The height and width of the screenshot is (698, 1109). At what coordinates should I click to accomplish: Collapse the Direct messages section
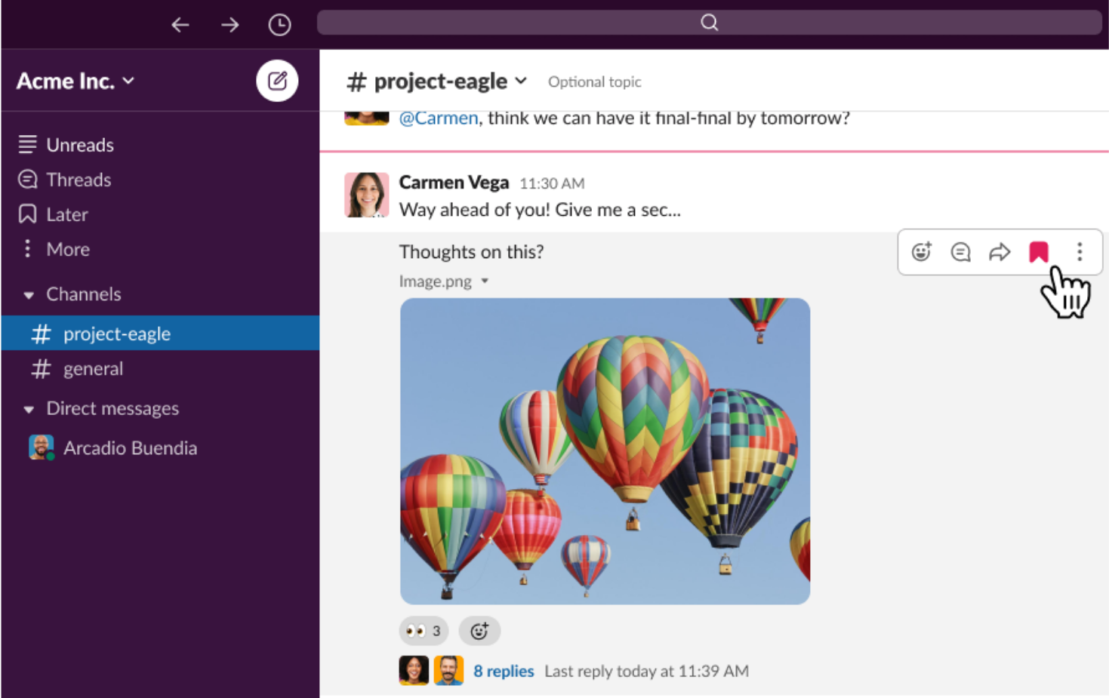click(x=29, y=410)
